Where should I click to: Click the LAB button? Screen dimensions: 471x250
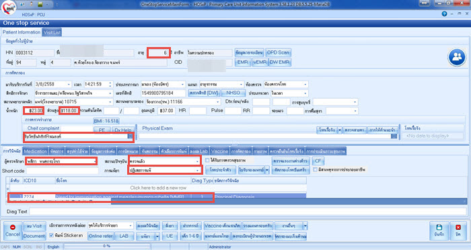[124, 236]
